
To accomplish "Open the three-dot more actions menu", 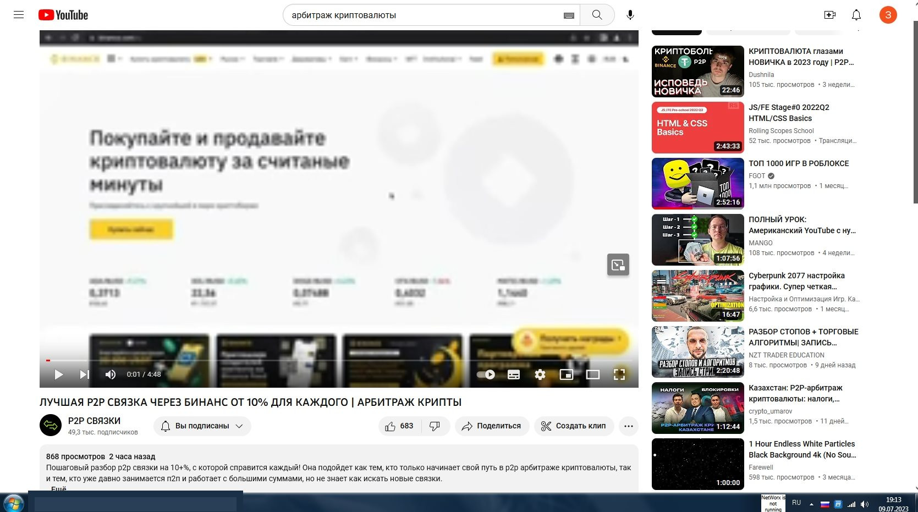I will [629, 426].
